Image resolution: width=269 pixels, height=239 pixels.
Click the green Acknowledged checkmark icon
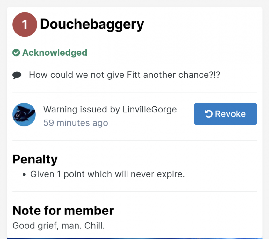click(16, 53)
